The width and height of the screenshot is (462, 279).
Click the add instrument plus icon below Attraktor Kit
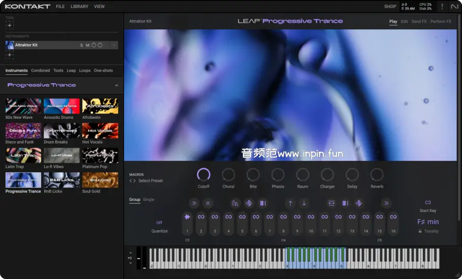click(10, 55)
